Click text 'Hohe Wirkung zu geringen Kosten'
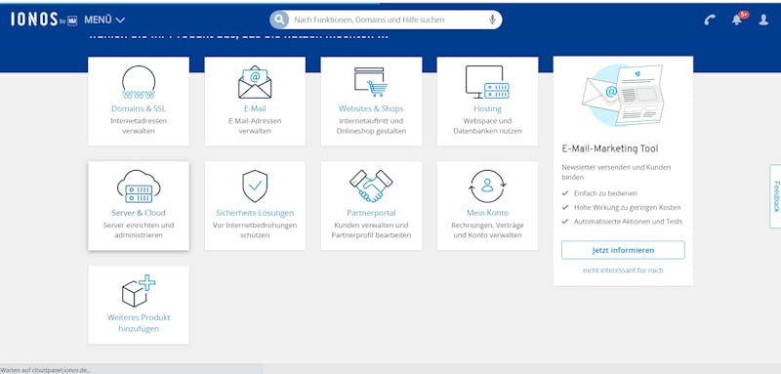The image size is (781, 374). (627, 207)
